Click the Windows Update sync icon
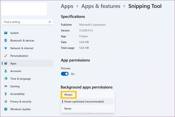 pos(6,109)
